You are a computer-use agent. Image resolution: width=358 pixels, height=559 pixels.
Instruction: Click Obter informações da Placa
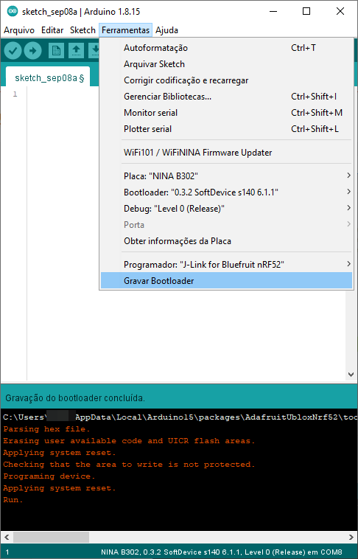click(226, 241)
